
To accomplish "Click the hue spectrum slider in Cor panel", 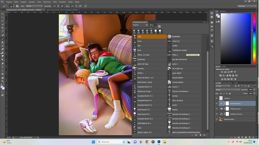I will 254,39.
